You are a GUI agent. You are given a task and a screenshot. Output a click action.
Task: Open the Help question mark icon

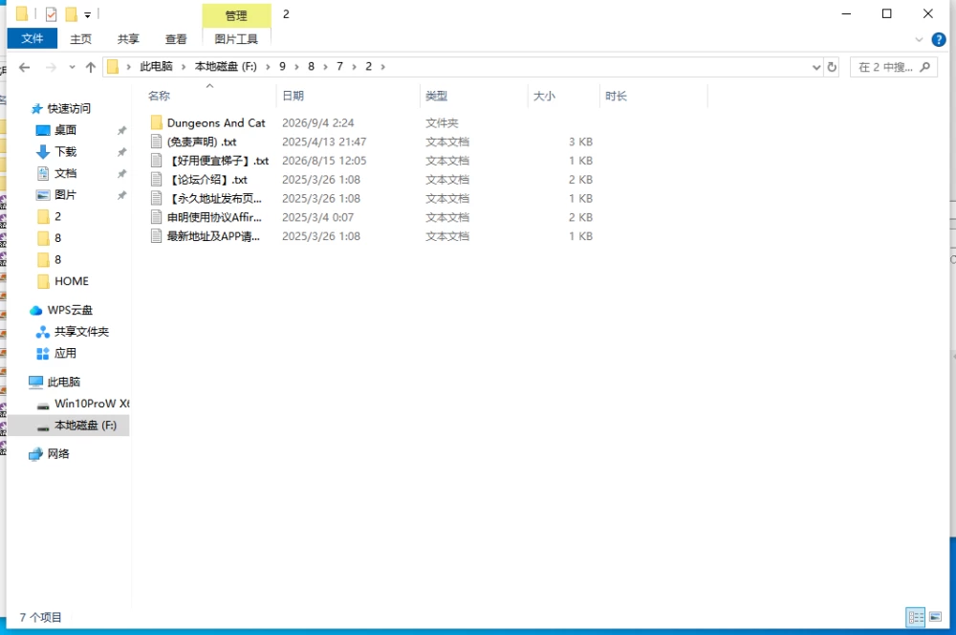pyautogui.click(x=939, y=40)
